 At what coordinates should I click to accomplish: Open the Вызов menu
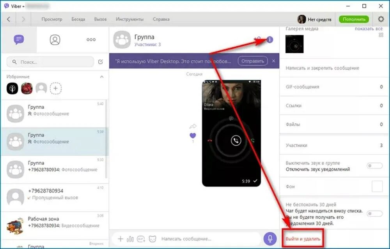point(100,19)
